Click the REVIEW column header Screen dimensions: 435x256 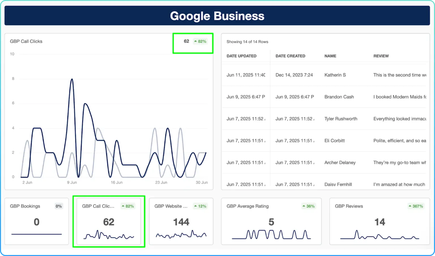(381, 56)
